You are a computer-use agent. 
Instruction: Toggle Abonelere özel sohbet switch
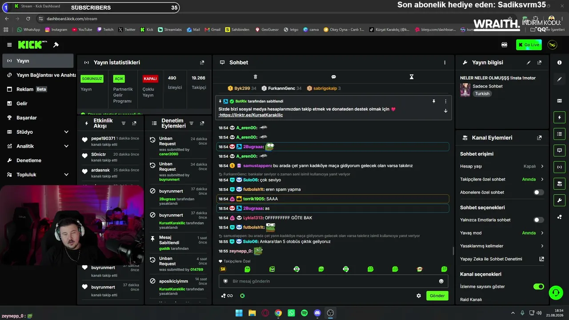tap(538, 192)
